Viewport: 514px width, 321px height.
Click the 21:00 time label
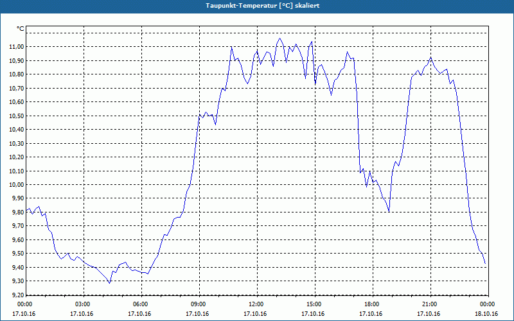tap(429, 304)
